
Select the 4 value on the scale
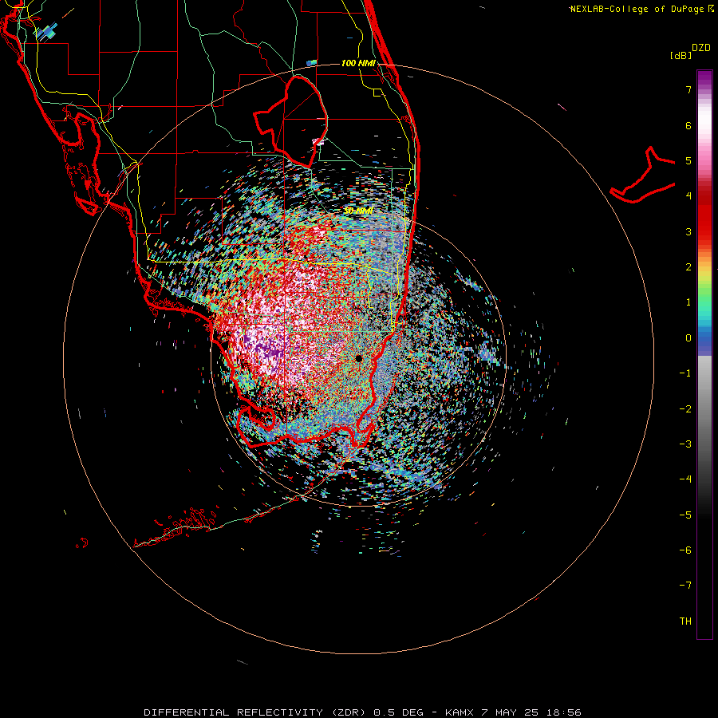tap(688, 196)
